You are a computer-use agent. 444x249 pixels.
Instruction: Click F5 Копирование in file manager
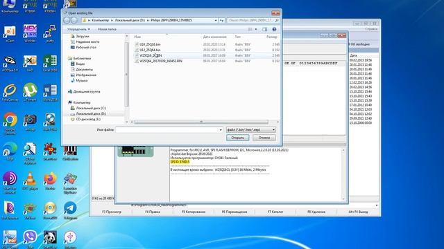pyautogui.click(x=194, y=212)
